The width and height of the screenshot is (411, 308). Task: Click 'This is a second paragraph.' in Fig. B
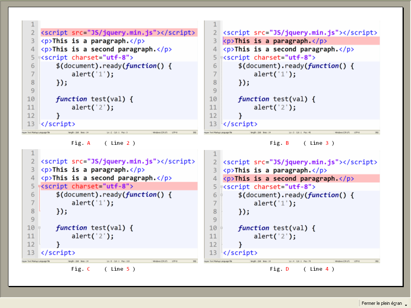tap(288, 49)
